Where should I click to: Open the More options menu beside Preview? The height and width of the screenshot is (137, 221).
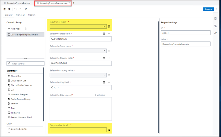pos(216,9)
